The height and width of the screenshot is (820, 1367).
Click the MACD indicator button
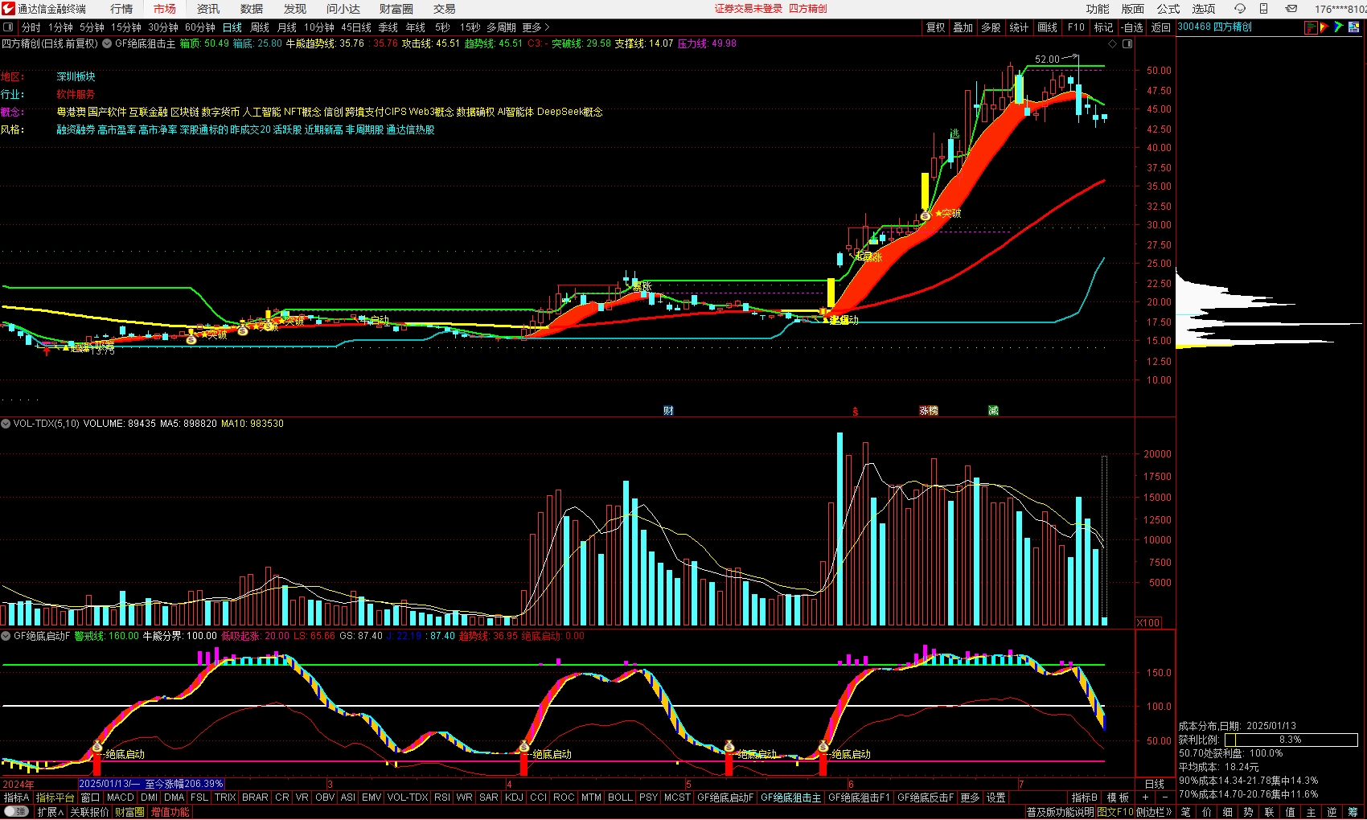point(121,797)
